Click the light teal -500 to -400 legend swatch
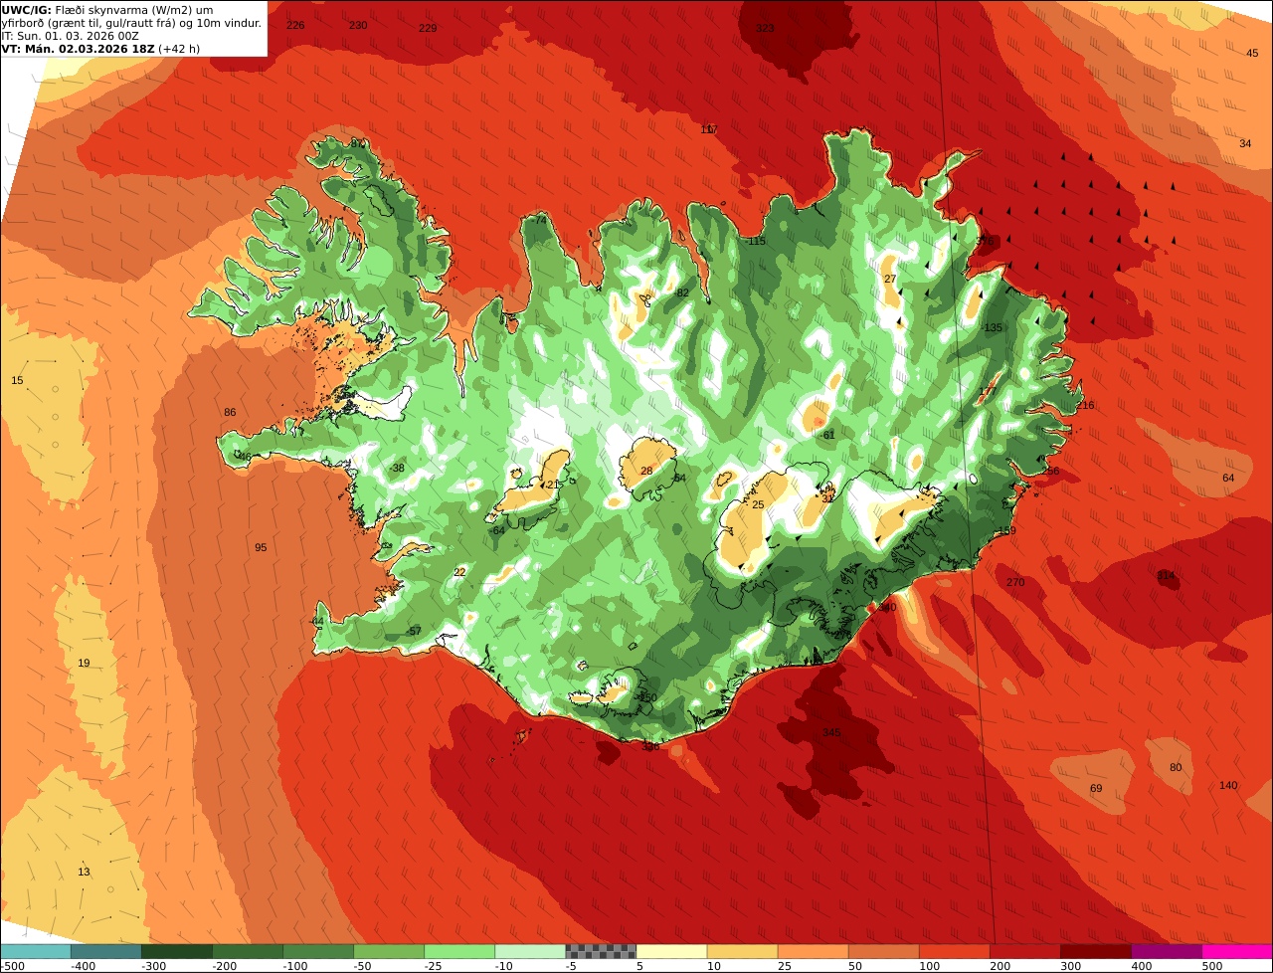Screen dimensions: 1273x973 (x=36, y=951)
